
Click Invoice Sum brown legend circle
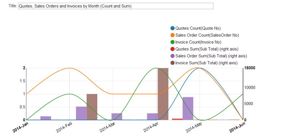pyautogui.click(x=172, y=63)
